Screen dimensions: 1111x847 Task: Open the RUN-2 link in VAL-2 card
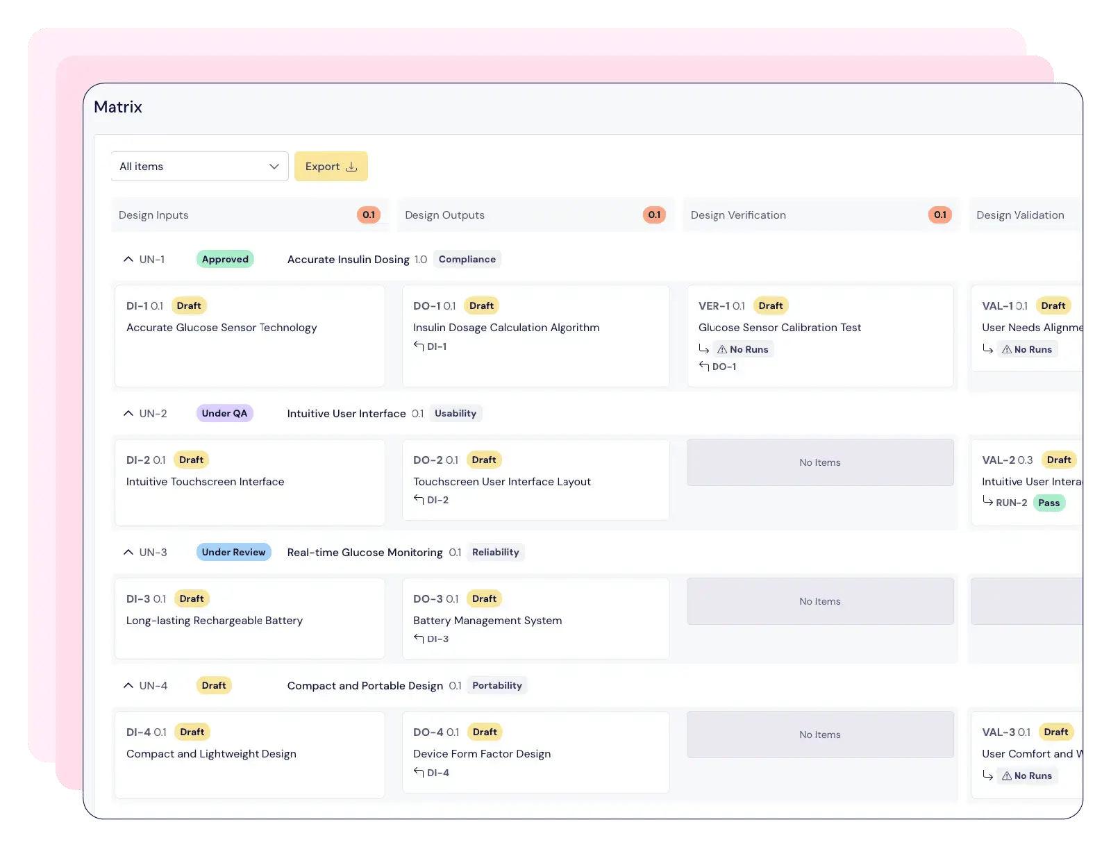(1012, 503)
